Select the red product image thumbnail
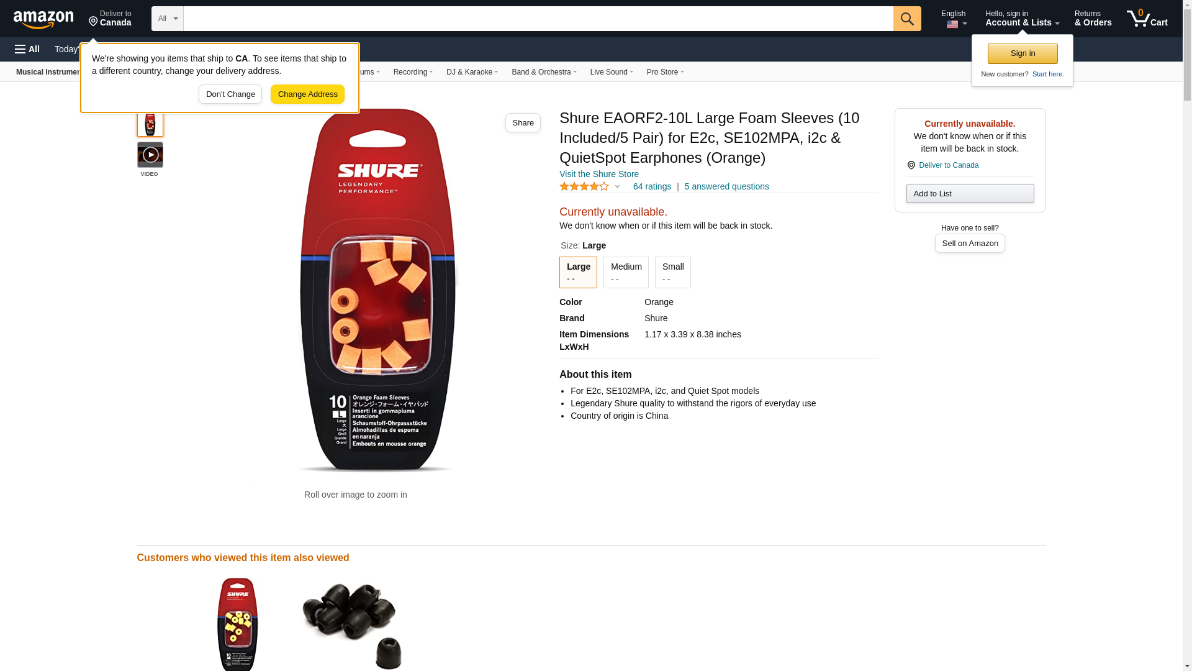 [x=150, y=124]
